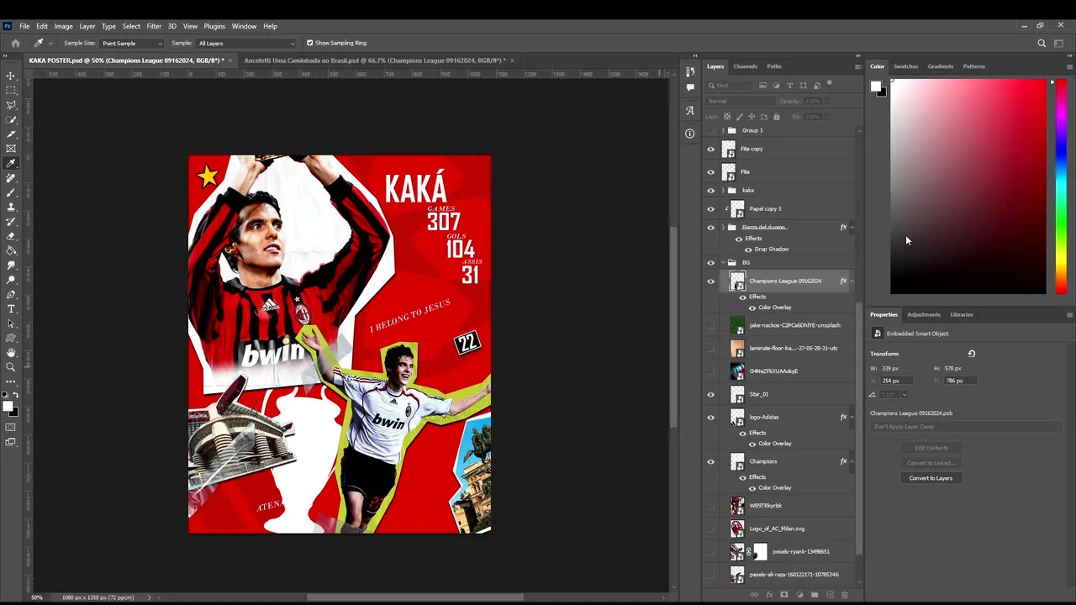Click the add layer mask icon

[x=784, y=595]
